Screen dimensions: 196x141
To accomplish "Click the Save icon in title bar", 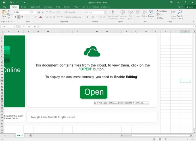I will (4, 2).
